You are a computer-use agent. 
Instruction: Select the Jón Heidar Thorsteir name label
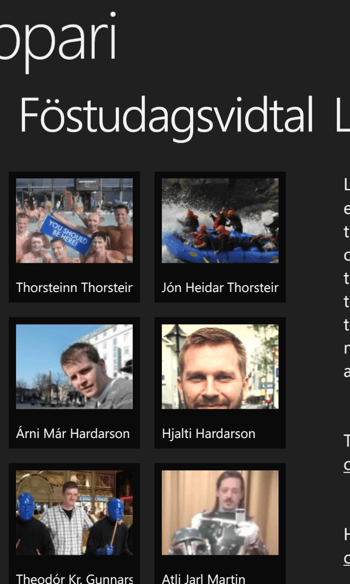tap(220, 287)
